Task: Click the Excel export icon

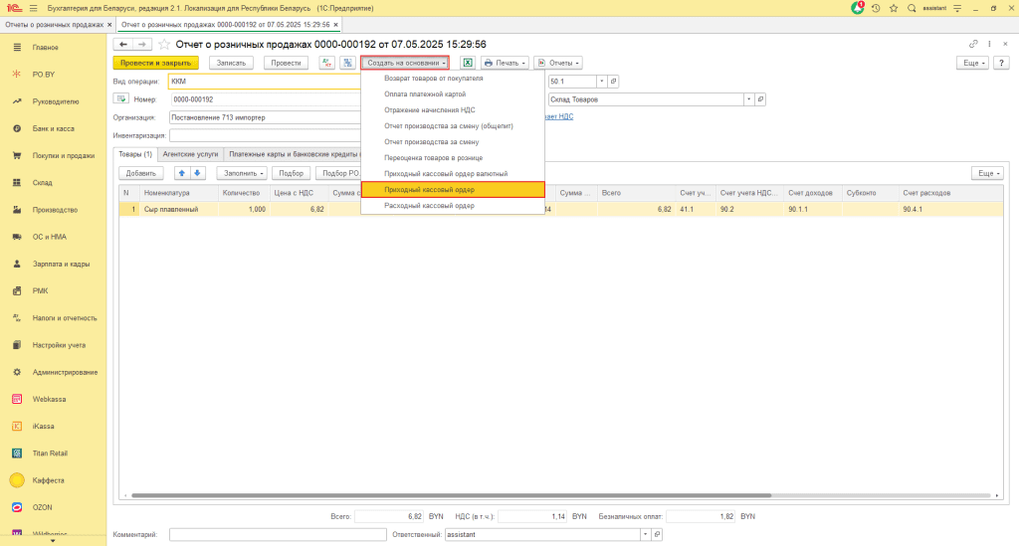Action: (x=467, y=63)
